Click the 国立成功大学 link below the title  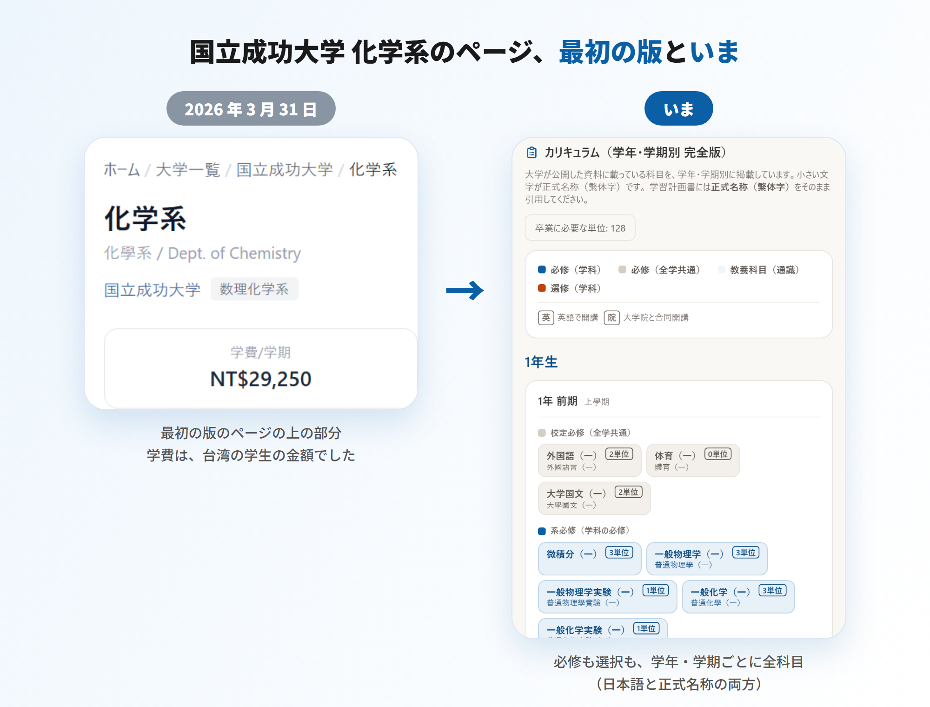tap(153, 290)
